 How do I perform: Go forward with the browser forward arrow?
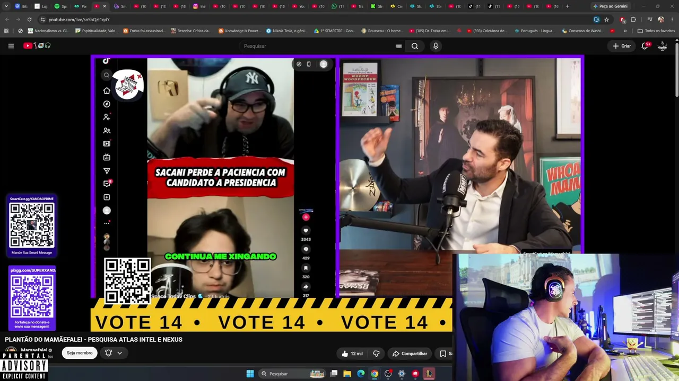coord(18,20)
